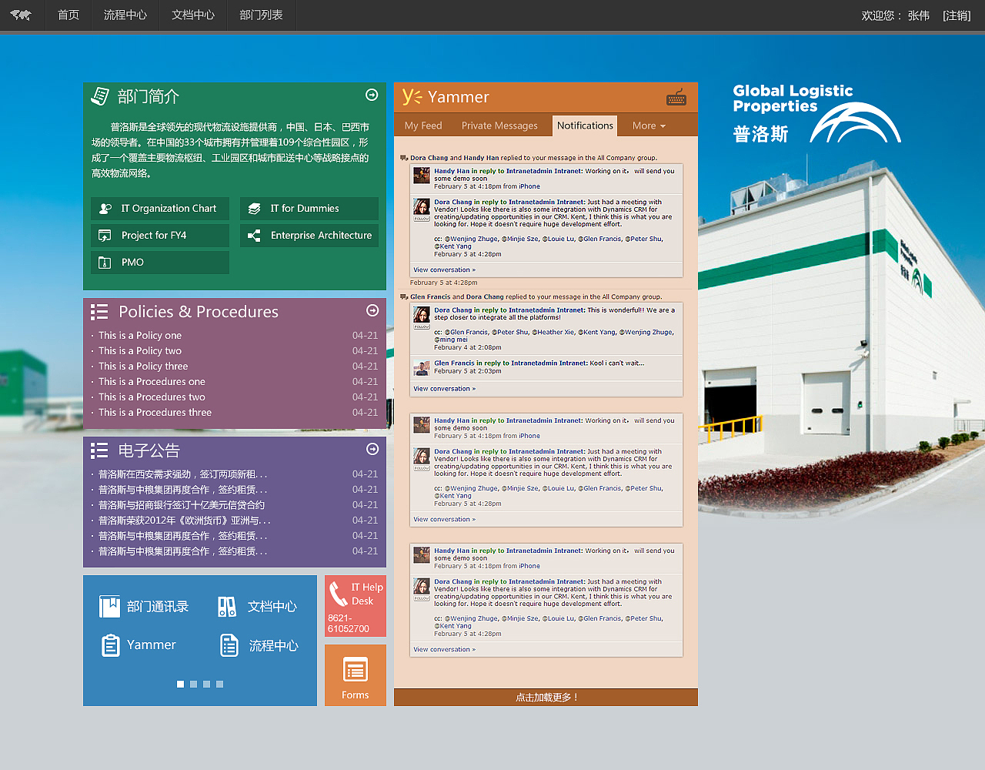Open announcement 普洛斯在西安需求强劲

(x=183, y=474)
